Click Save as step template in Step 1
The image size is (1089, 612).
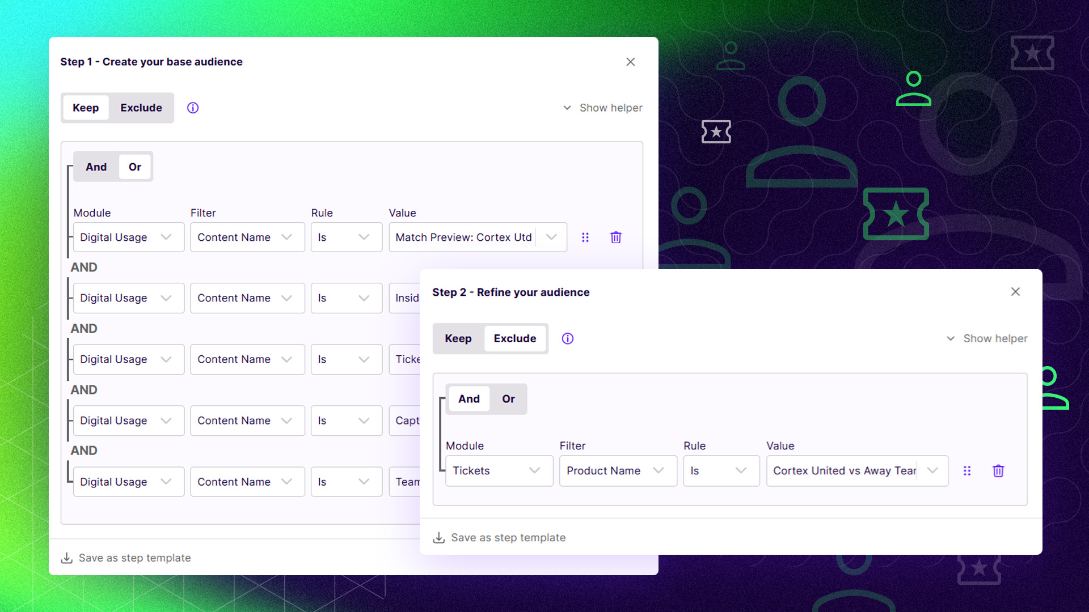(x=135, y=558)
